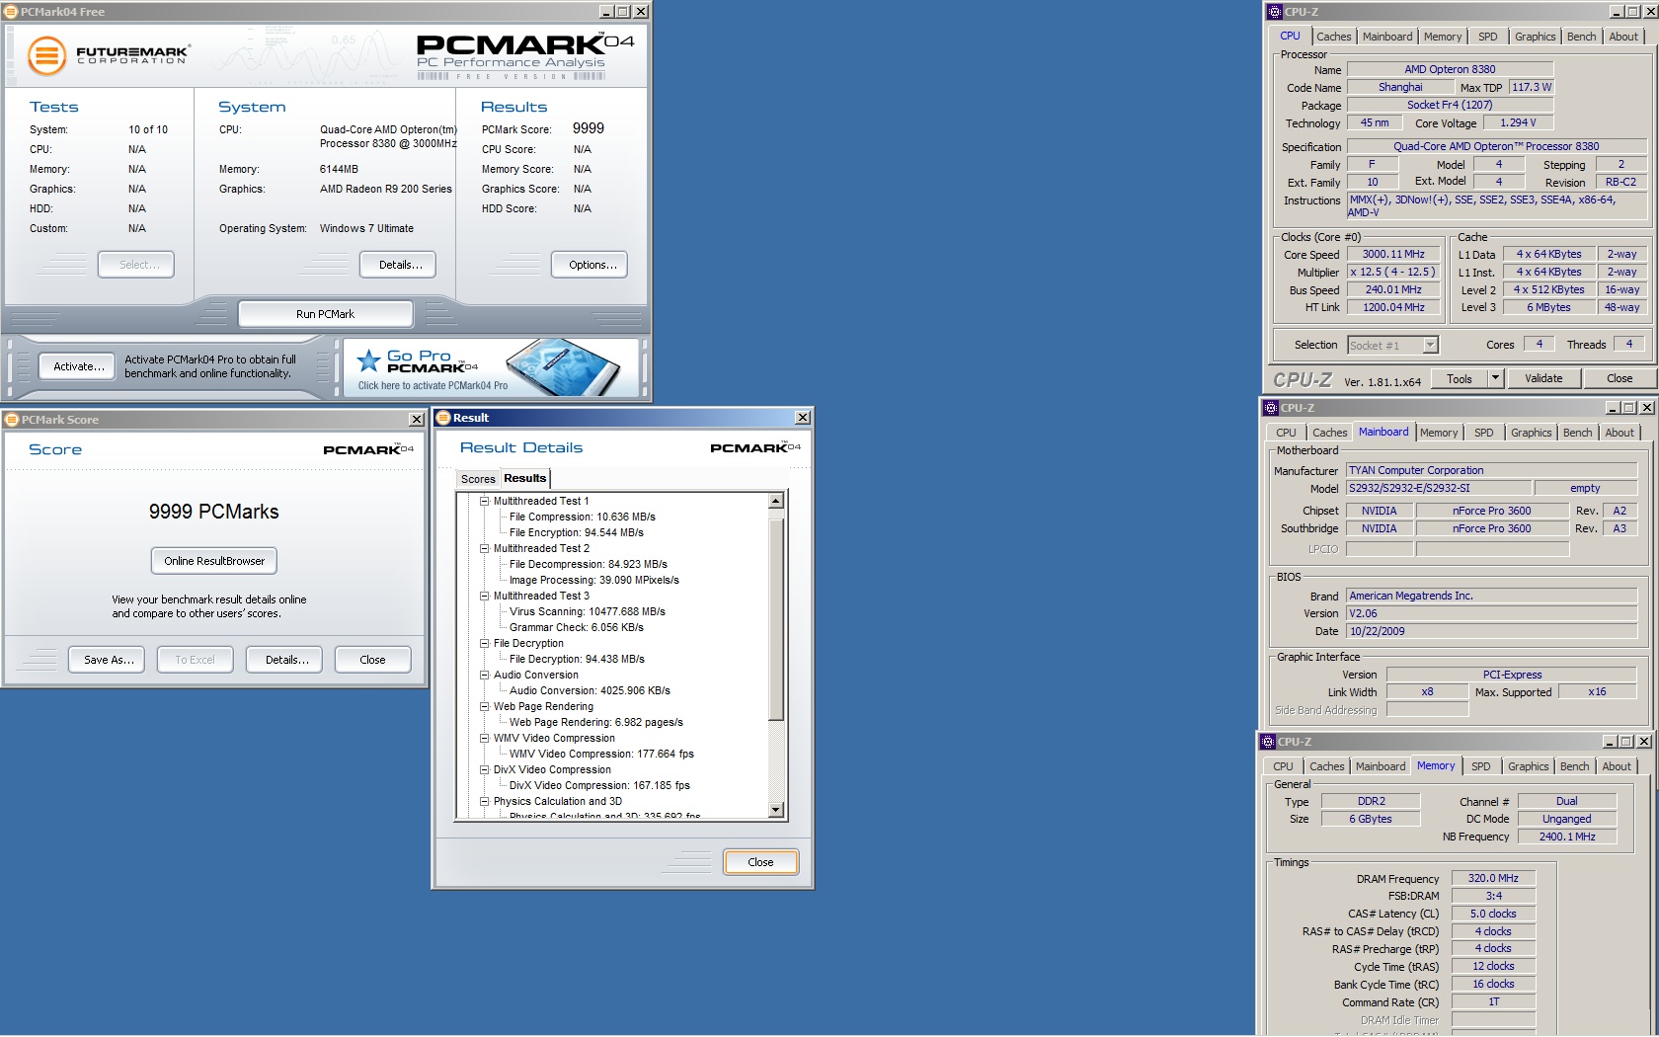
Task: Collapse the Multithreaded Test 3 tree node
Action: pos(485,596)
